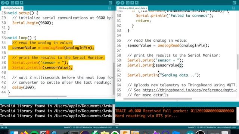Click line 56 'sensorValue = analogRead(analogInPin);'
The width and height of the screenshot is (239, 134).
(168, 45)
